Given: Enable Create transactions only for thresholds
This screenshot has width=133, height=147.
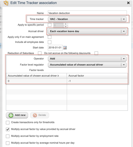Looking at the screenshot, I should point(8,122).
